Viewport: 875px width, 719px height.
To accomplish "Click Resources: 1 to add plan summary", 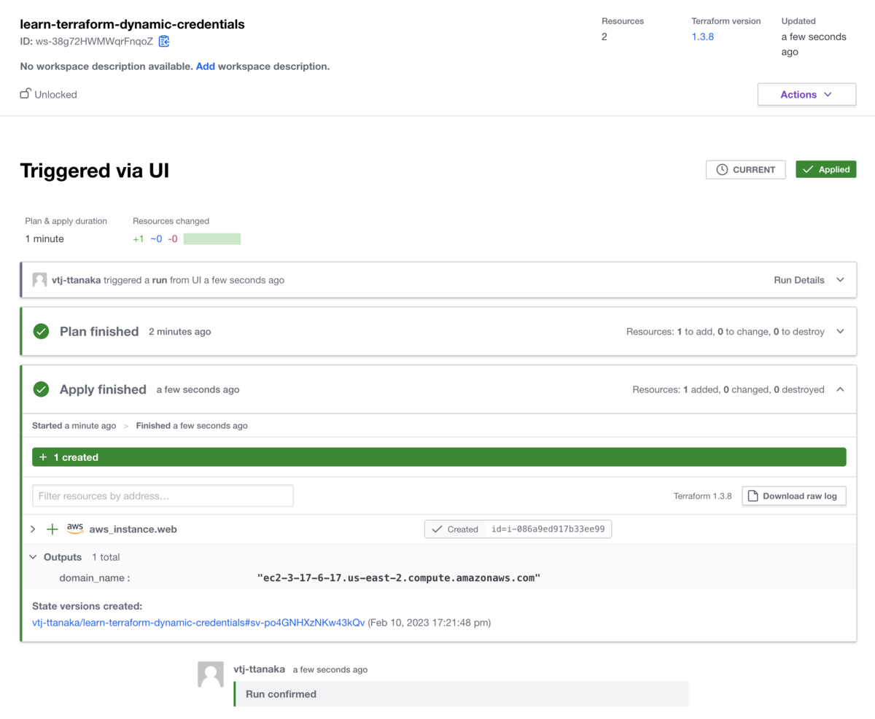I will pyautogui.click(x=726, y=331).
